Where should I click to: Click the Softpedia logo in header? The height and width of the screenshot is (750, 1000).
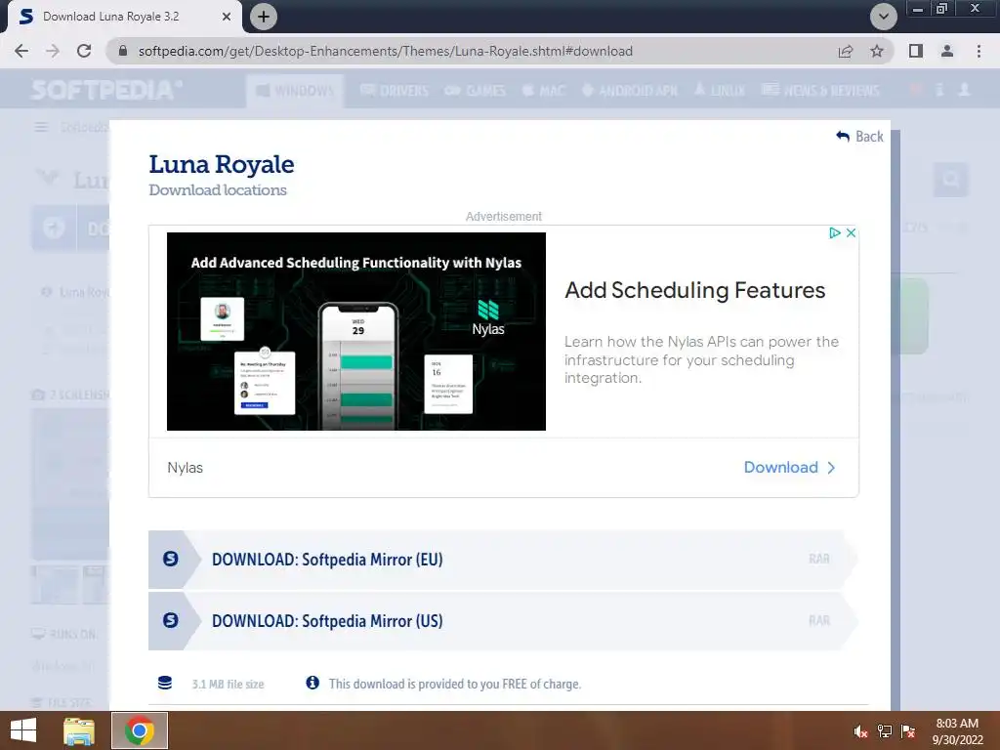pos(105,90)
